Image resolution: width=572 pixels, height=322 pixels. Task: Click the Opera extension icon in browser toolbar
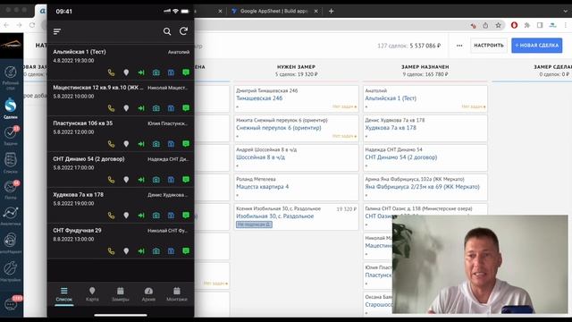(514, 25)
